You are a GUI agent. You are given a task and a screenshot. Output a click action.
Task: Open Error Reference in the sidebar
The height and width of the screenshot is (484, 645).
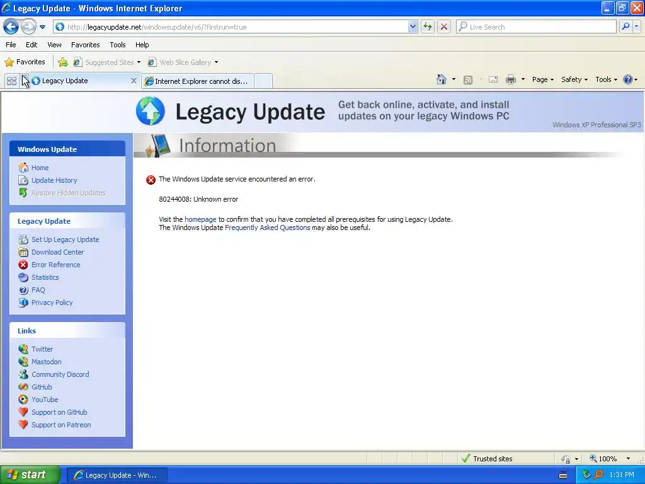56,265
